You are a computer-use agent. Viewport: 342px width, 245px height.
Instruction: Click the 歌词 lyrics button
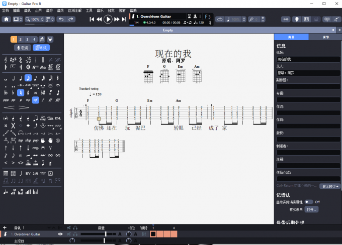point(23,48)
